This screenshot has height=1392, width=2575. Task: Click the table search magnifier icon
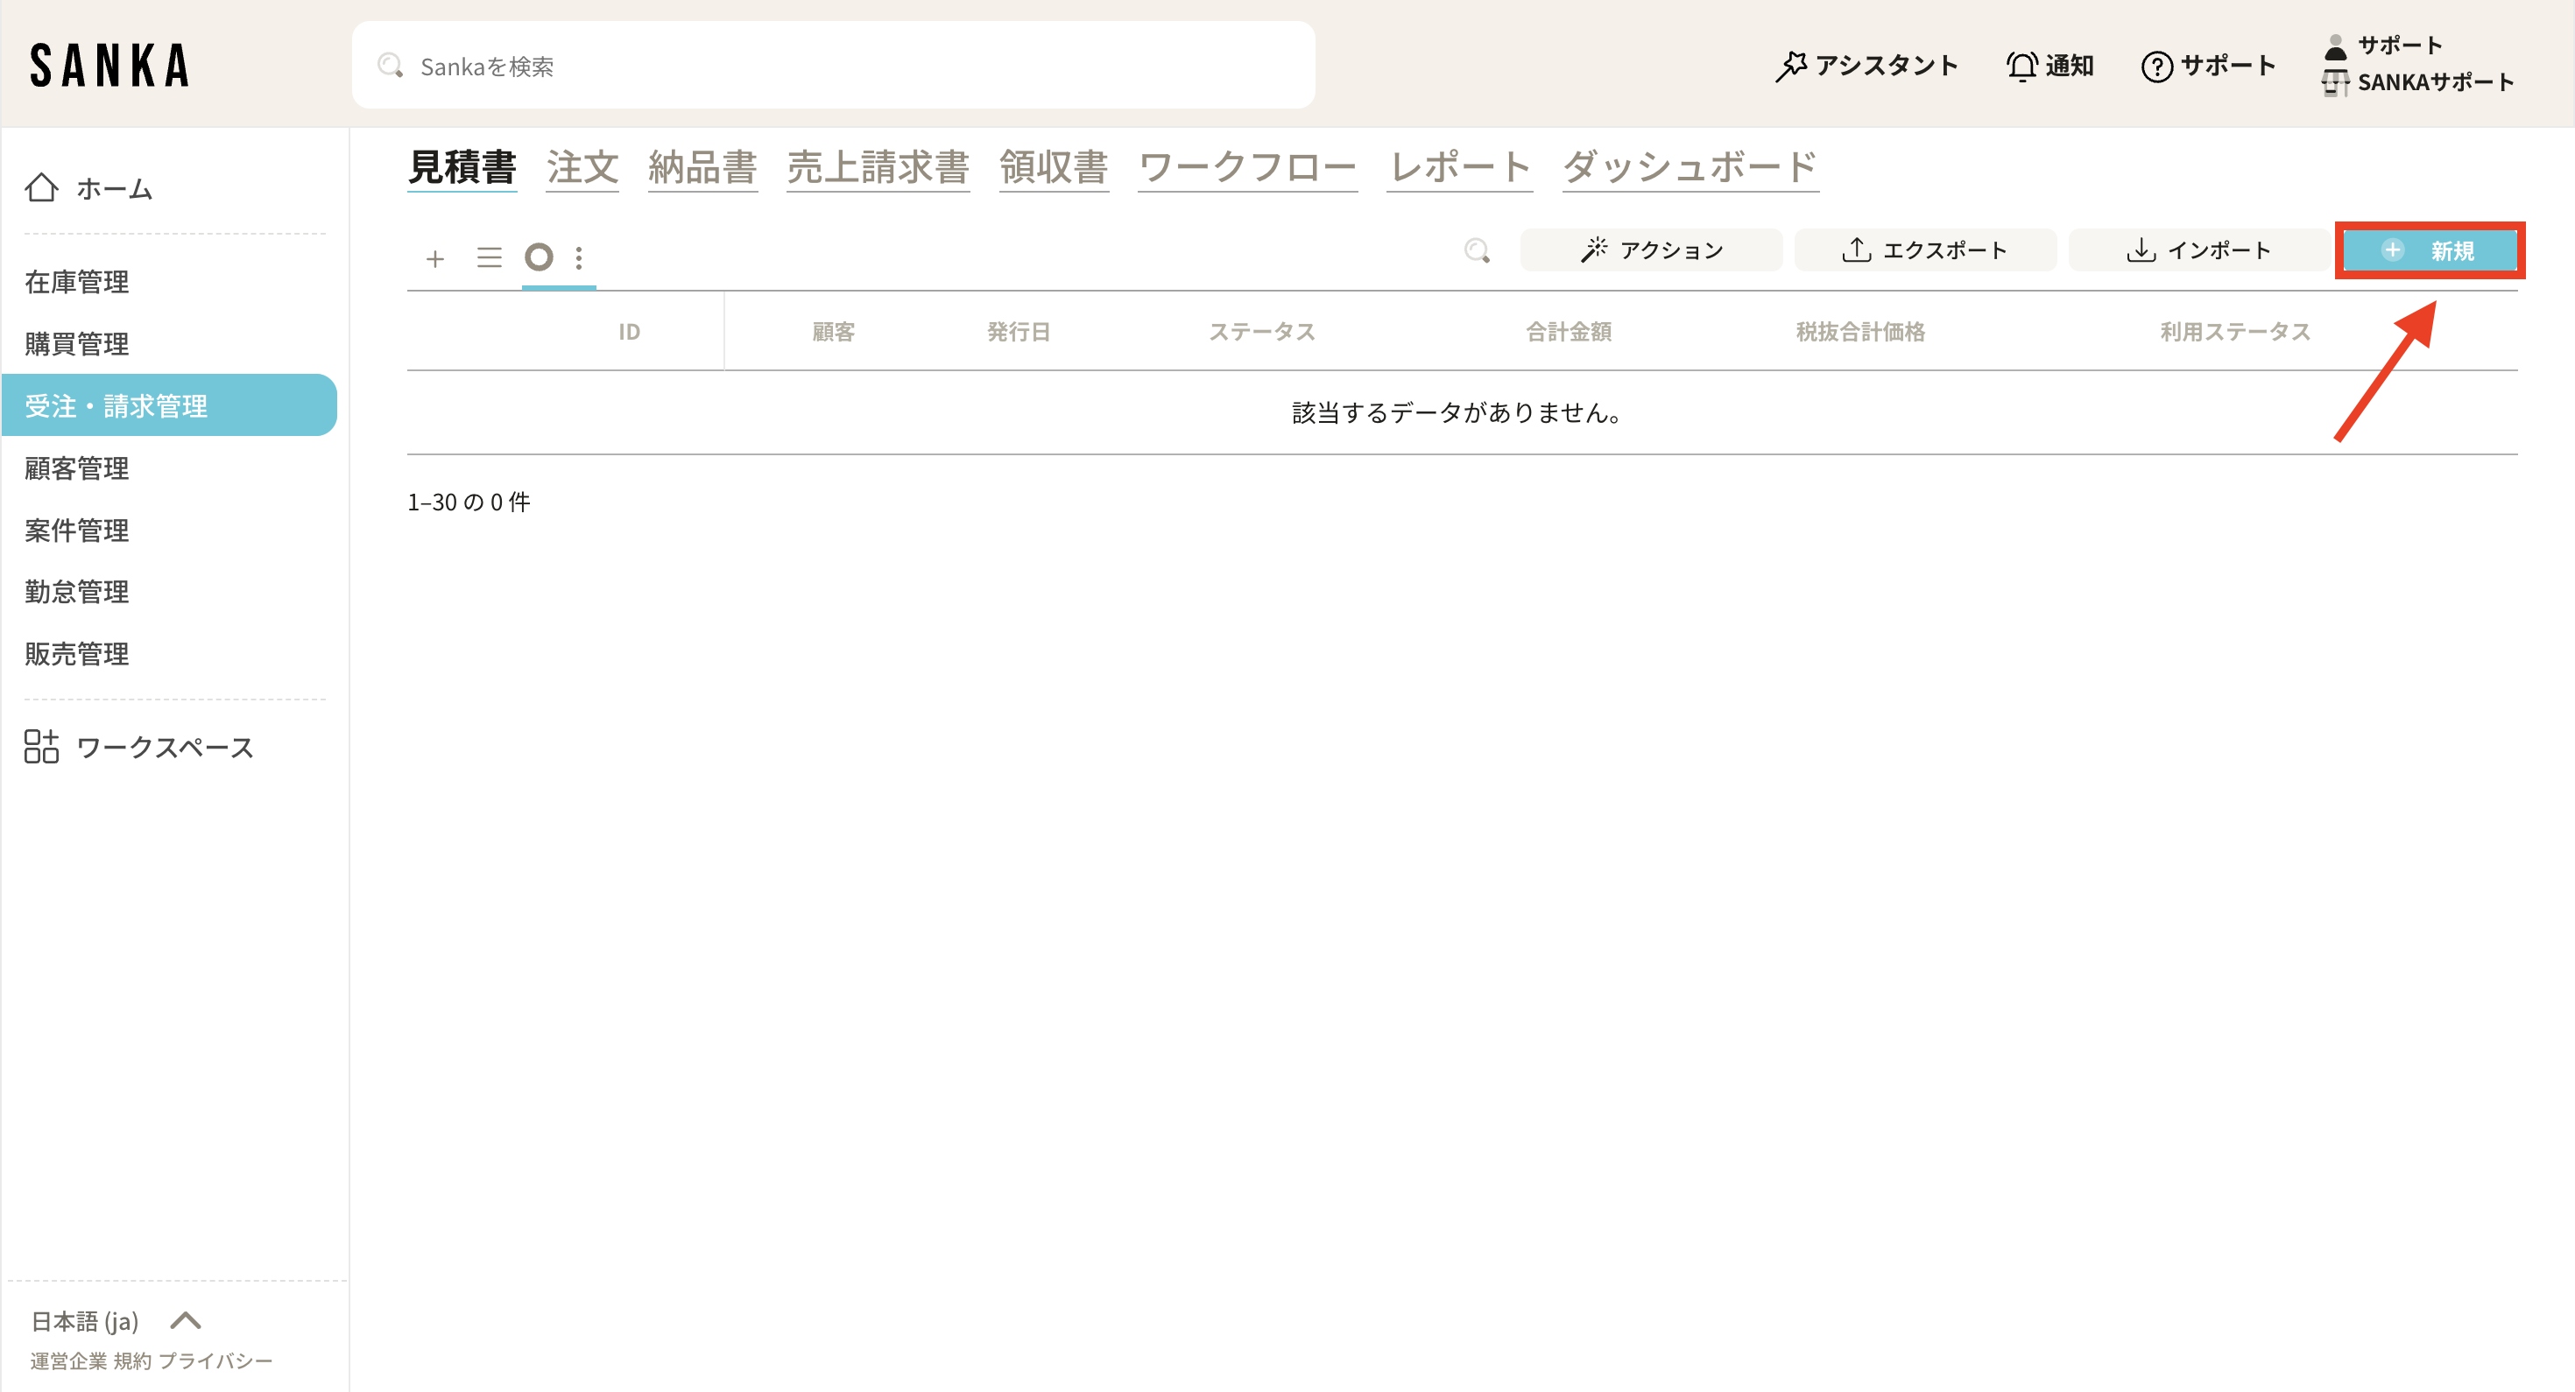tap(1477, 250)
